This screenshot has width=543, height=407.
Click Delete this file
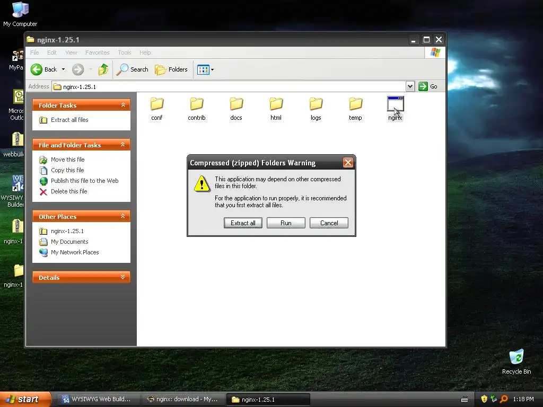click(x=69, y=191)
